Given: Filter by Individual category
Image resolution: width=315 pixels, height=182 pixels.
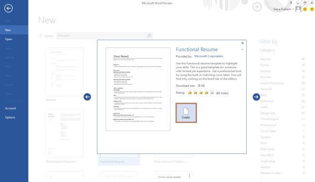Looking at the screenshot, I should pyautogui.click(x=282, y=101).
